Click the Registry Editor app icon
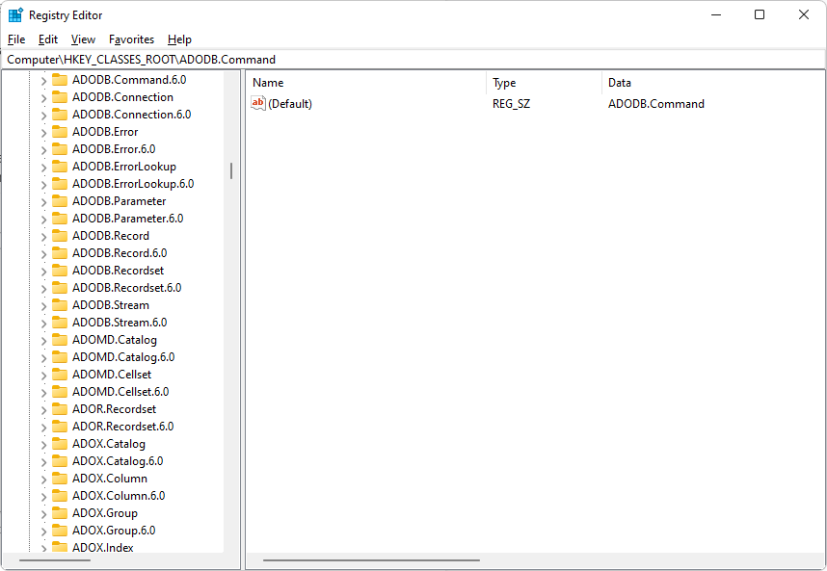The height and width of the screenshot is (571, 827). tap(15, 15)
